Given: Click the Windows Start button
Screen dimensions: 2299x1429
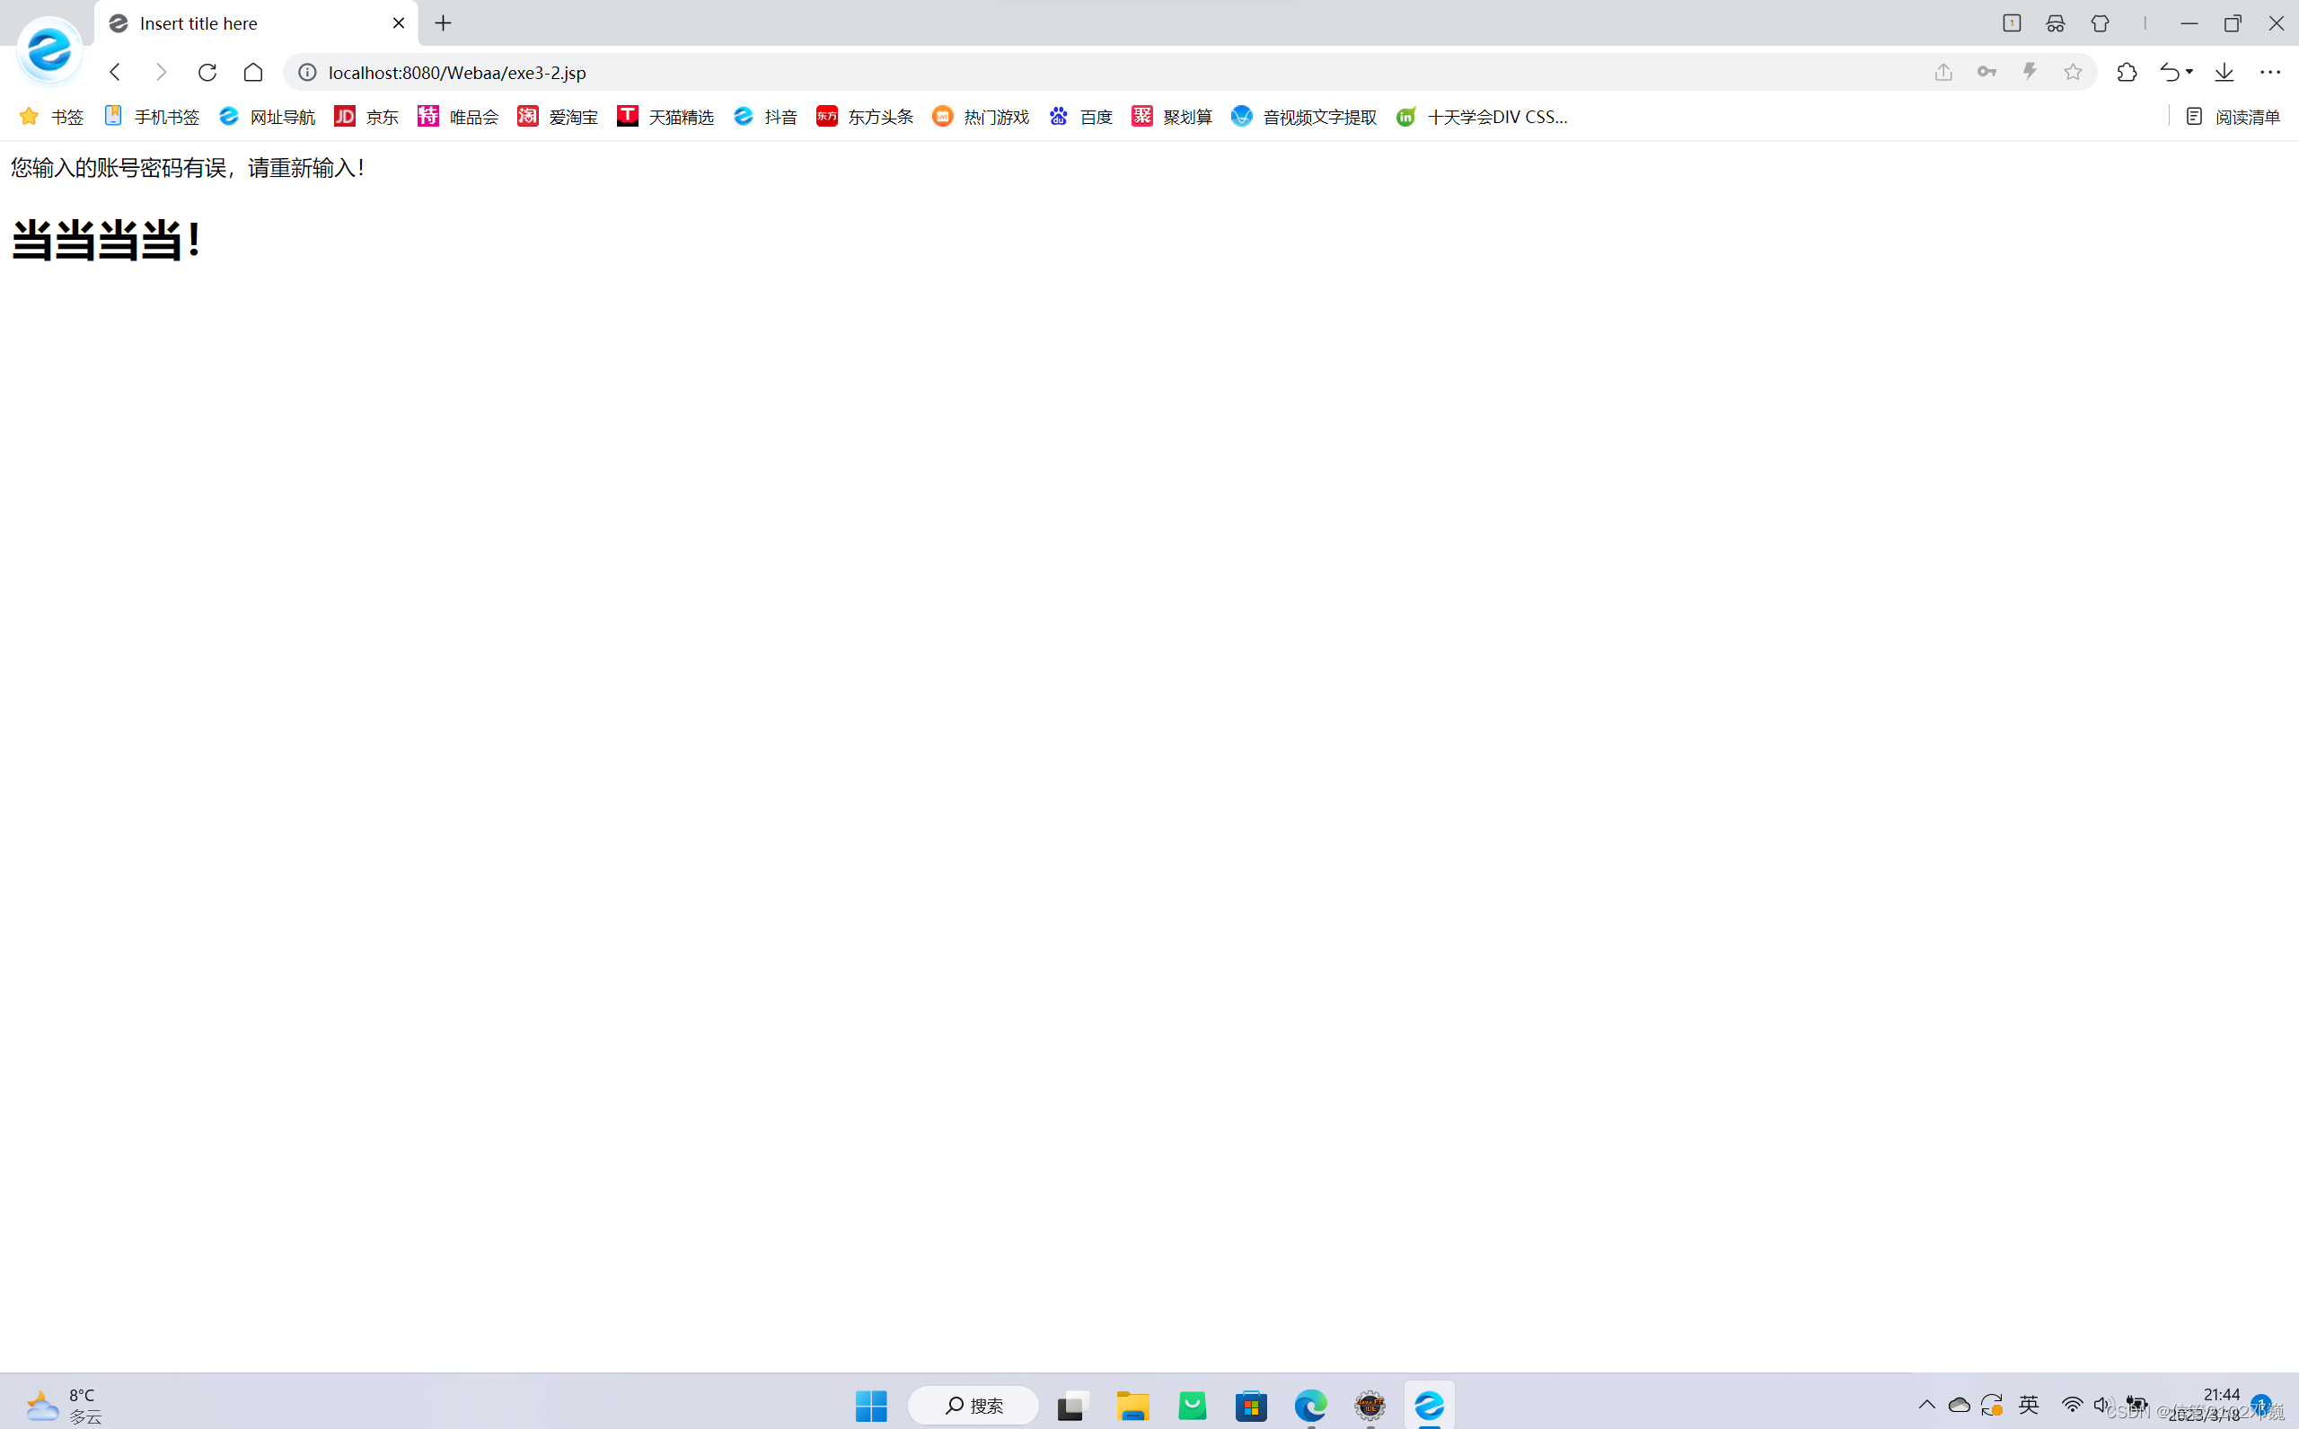Looking at the screenshot, I should tap(870, 1406).
